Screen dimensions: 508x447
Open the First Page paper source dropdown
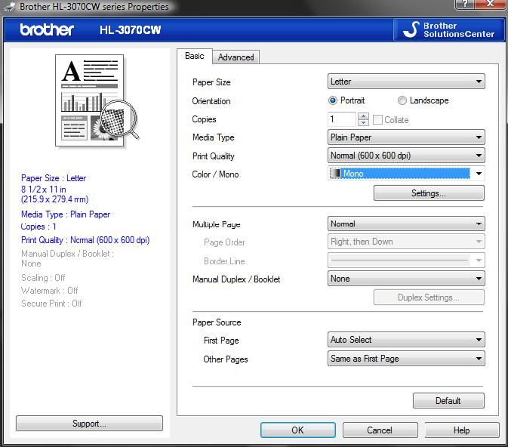(x=406, y=340)
